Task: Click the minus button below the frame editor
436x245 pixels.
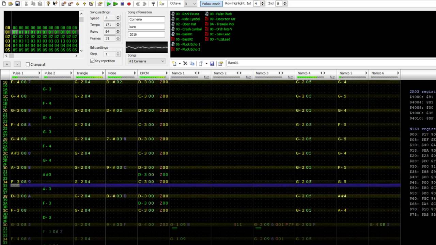Action: coord(17,64)
